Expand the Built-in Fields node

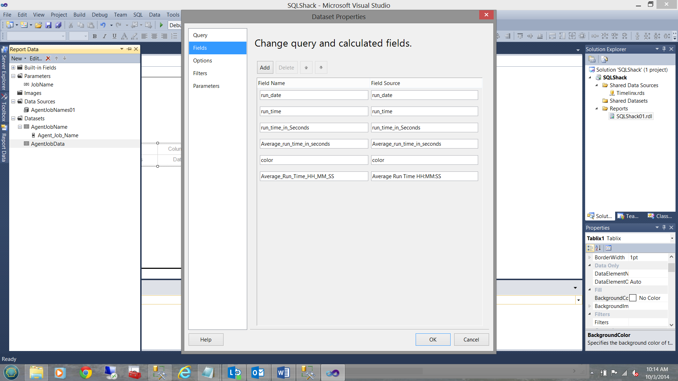click(13, 68)
